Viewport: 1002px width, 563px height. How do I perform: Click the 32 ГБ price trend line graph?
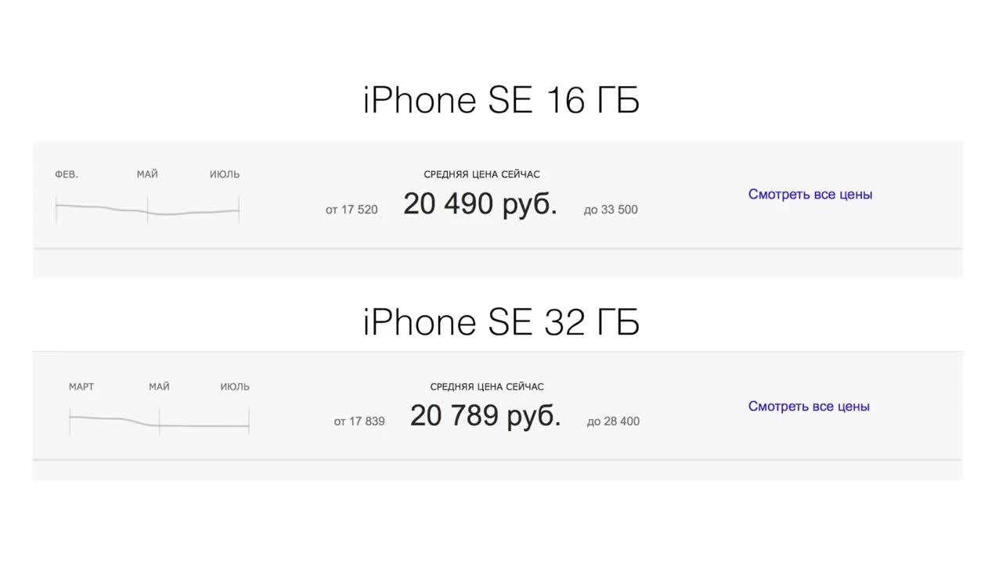[x=159, y=422]
